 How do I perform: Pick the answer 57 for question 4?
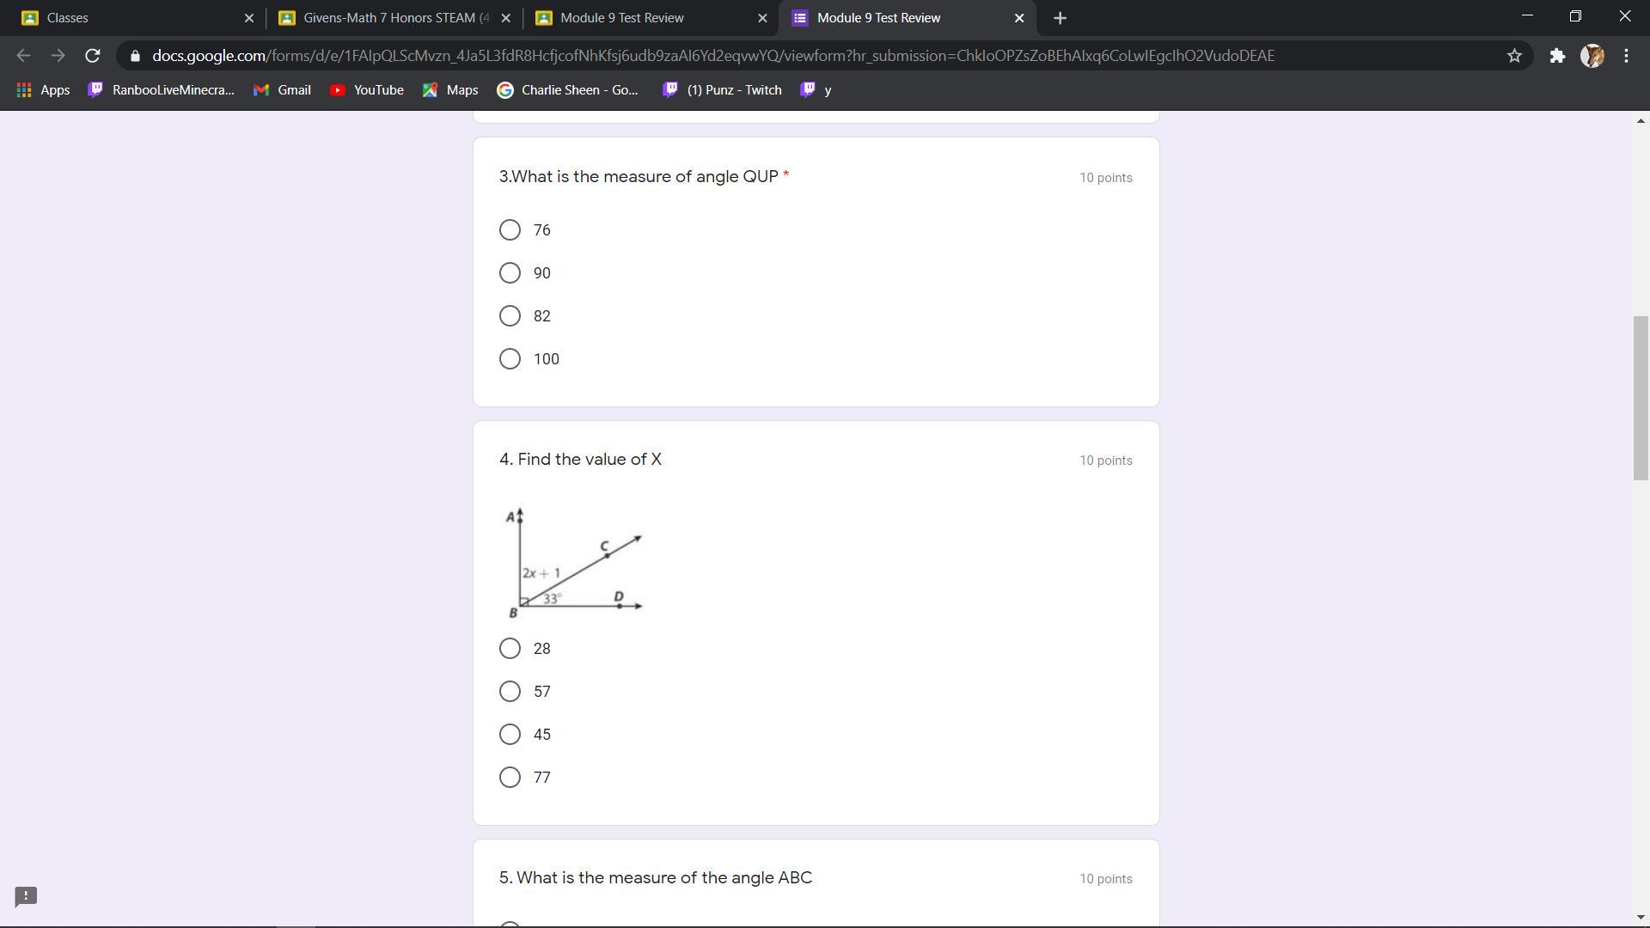[510, 692]
